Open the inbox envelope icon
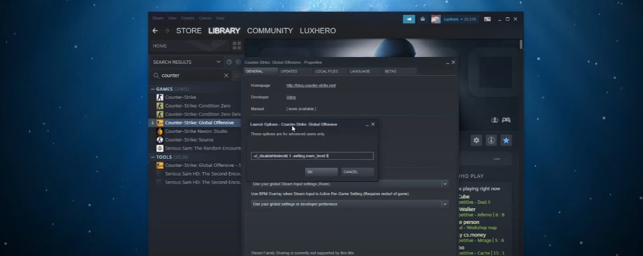643x256 pixels. (x=422, y=19)
